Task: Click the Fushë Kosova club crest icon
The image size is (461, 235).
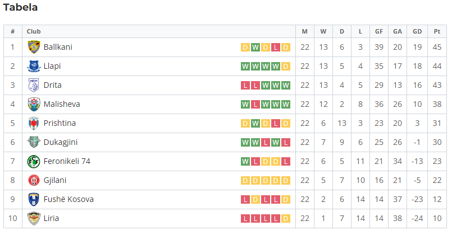Action: (x=34, y=200)
